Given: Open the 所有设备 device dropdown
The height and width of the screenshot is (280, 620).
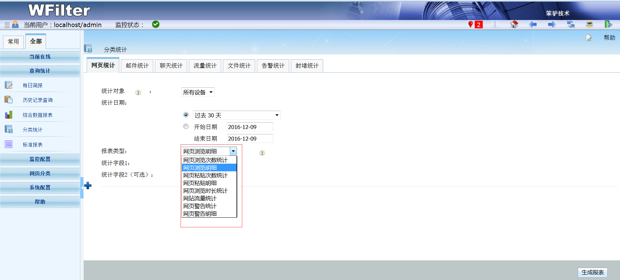Looking at the screenshot, I should pos(198,92).
